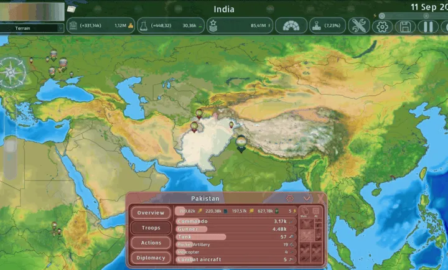Adjust game speed slider below the date
The width and height of the screenshot is (448, 270).
pos(413,16)
